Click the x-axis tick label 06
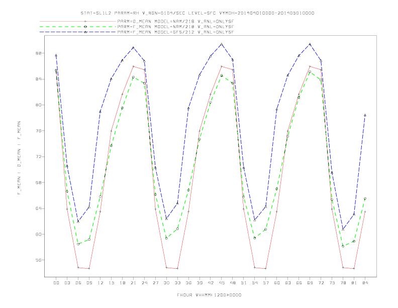 (x=78, y=283)
